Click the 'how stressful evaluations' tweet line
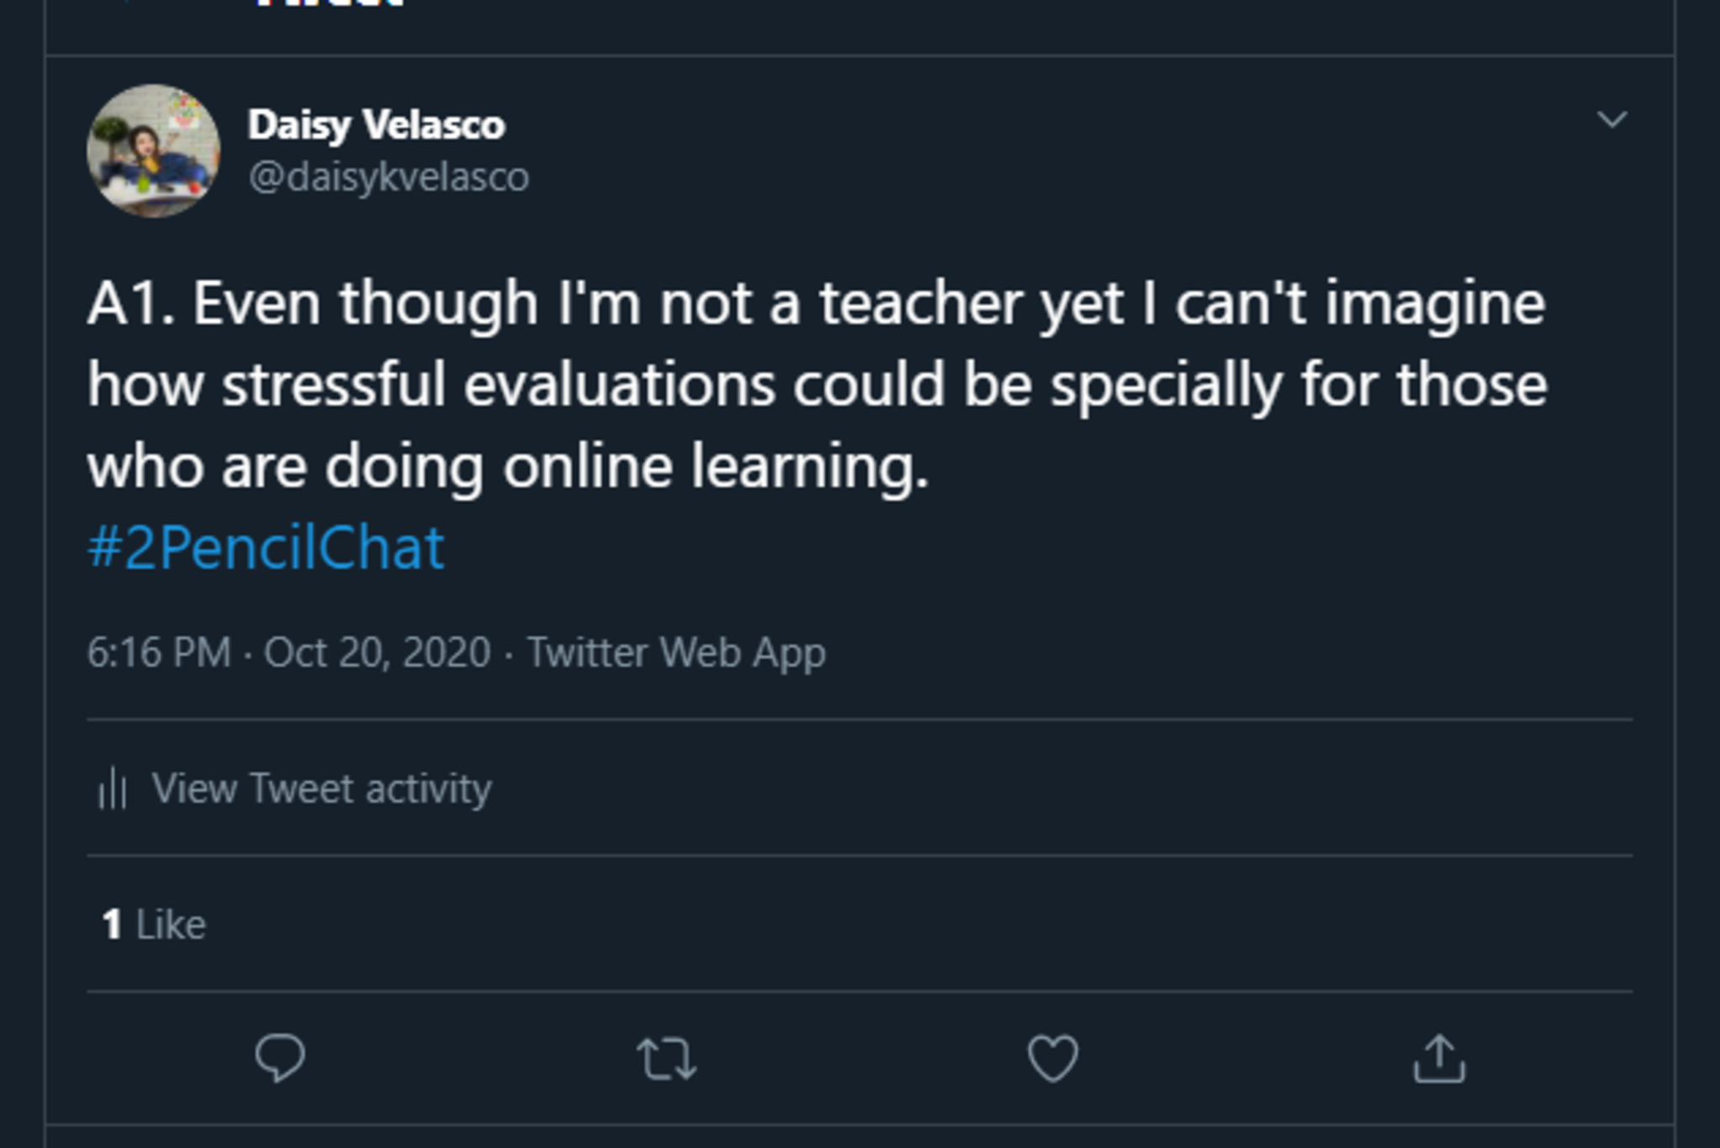Viewport: 1720px width, 1148px height. click(x=816, y=385)
